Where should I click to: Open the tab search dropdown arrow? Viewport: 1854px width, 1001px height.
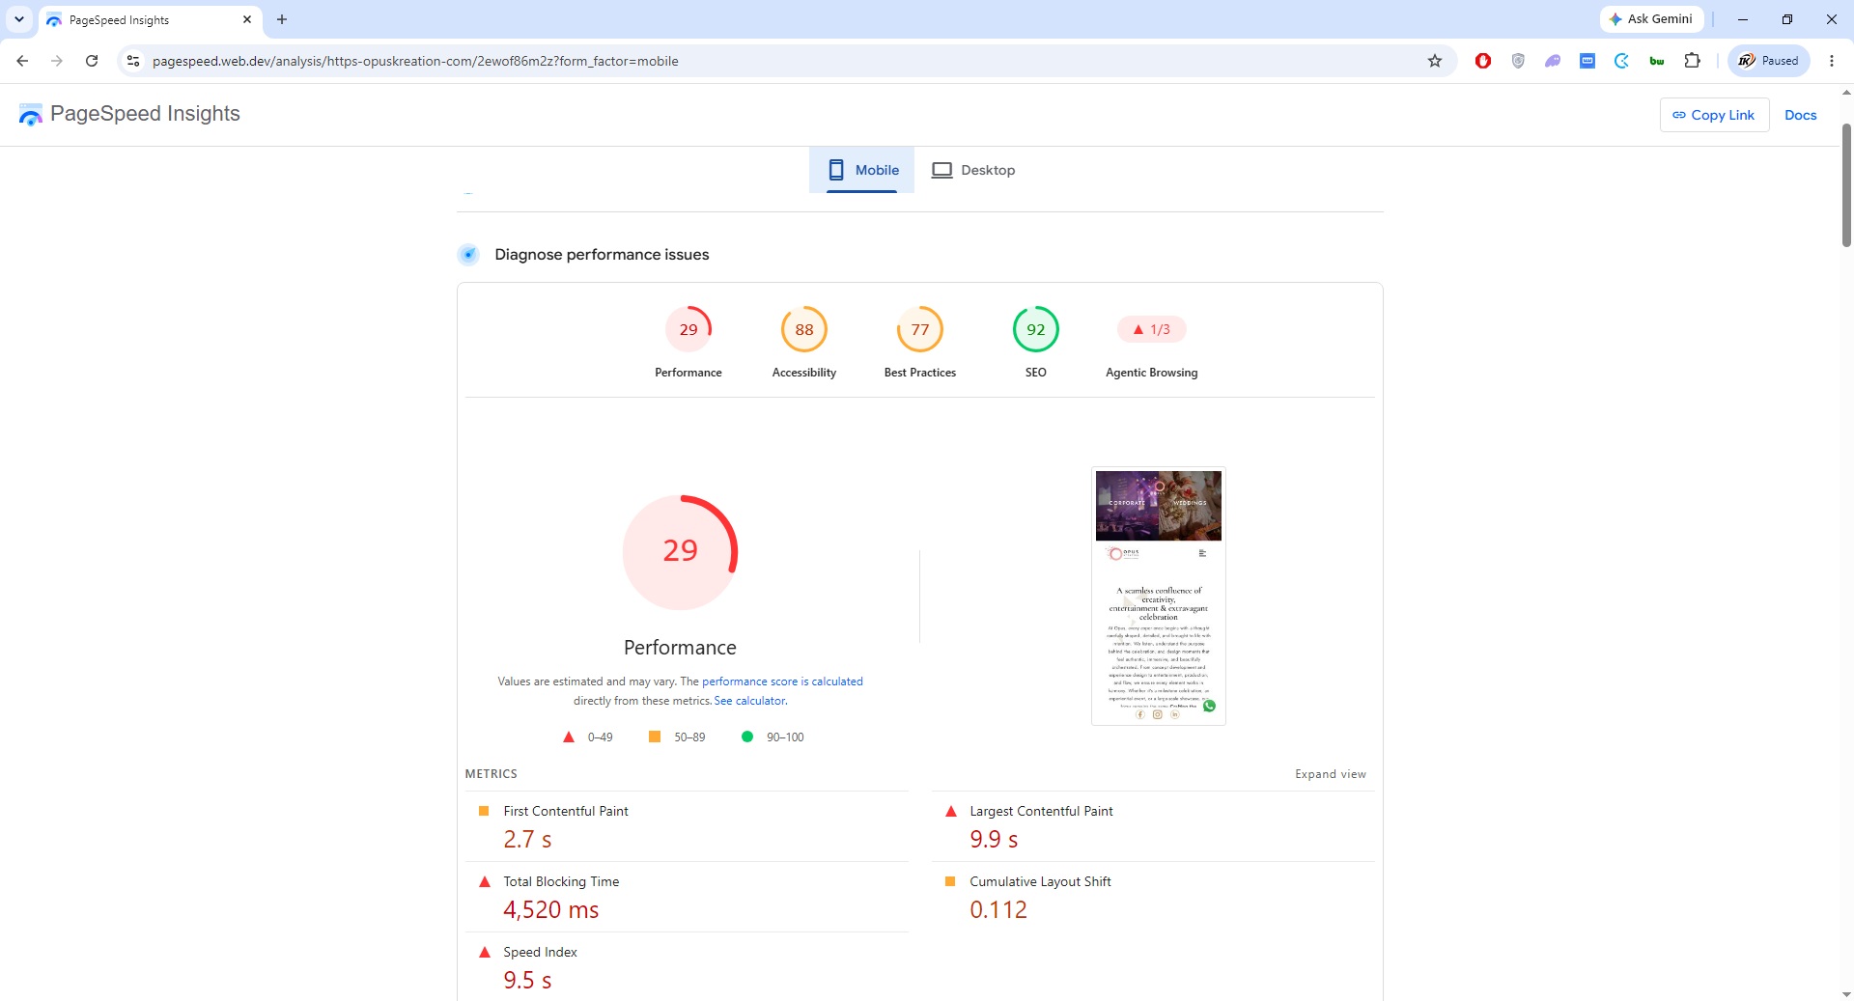click(19, 19)
